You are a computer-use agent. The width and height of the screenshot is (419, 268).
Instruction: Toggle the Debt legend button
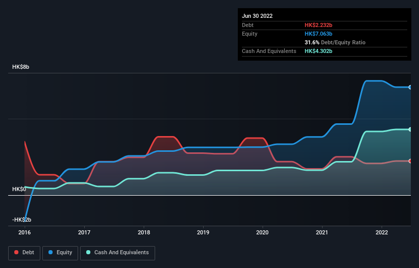(24, 253)
